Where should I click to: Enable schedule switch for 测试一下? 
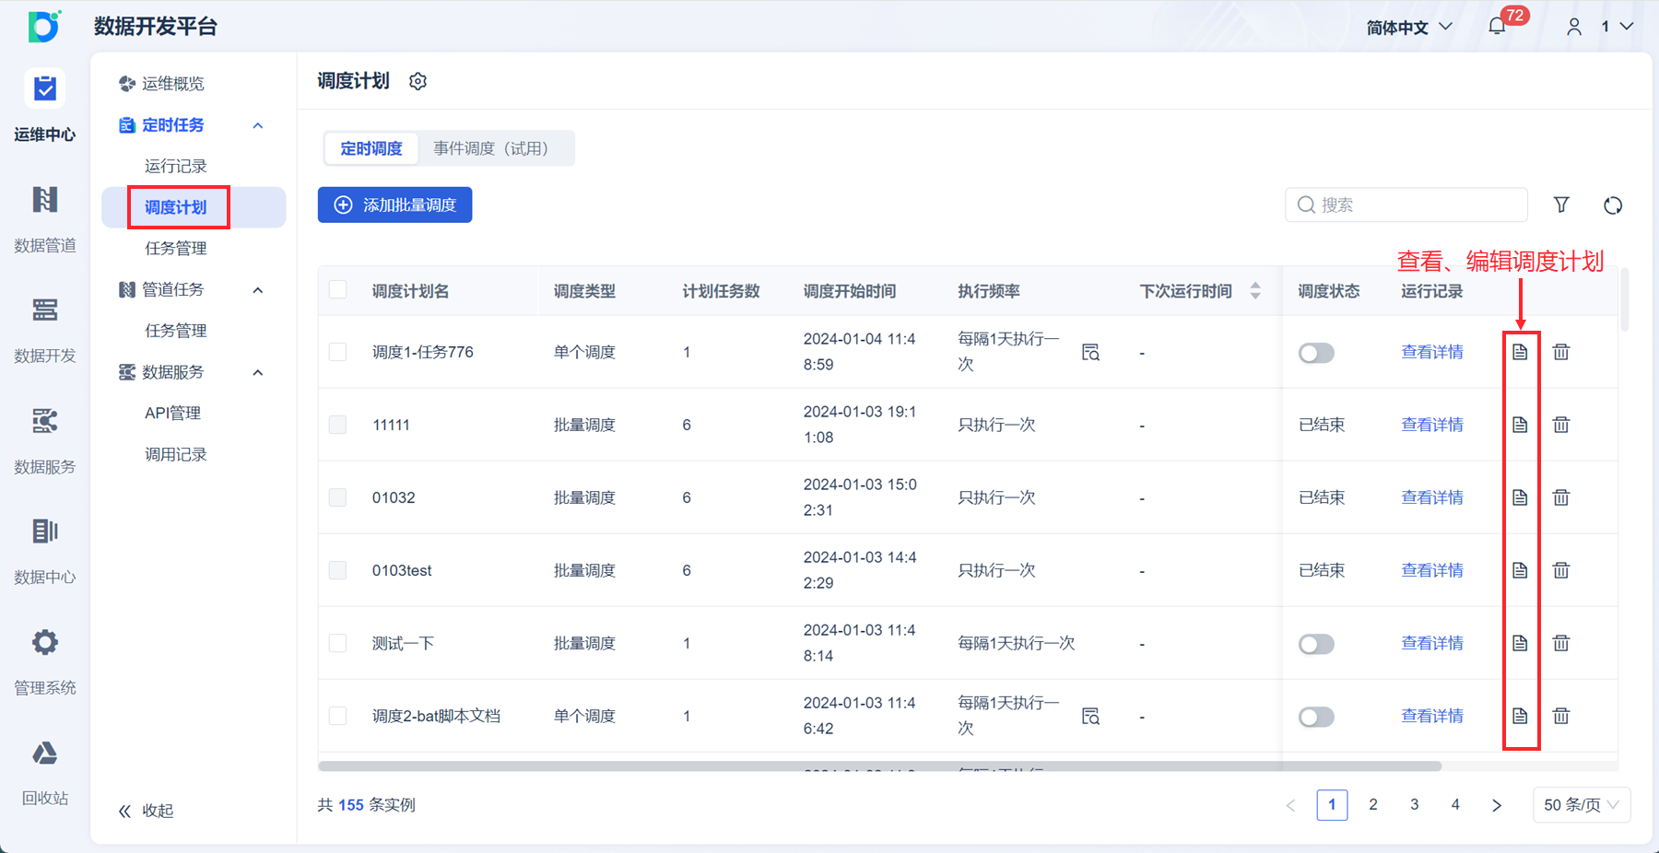[1316, 644]
